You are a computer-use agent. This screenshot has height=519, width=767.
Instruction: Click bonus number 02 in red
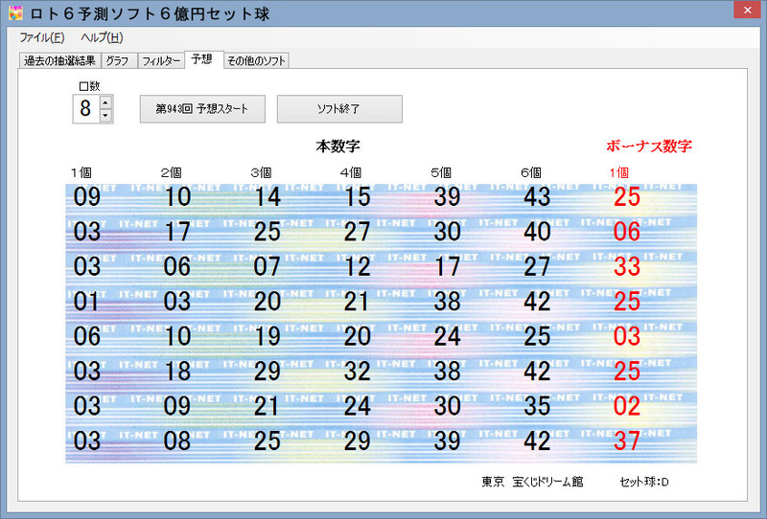[x=627, y=406]
